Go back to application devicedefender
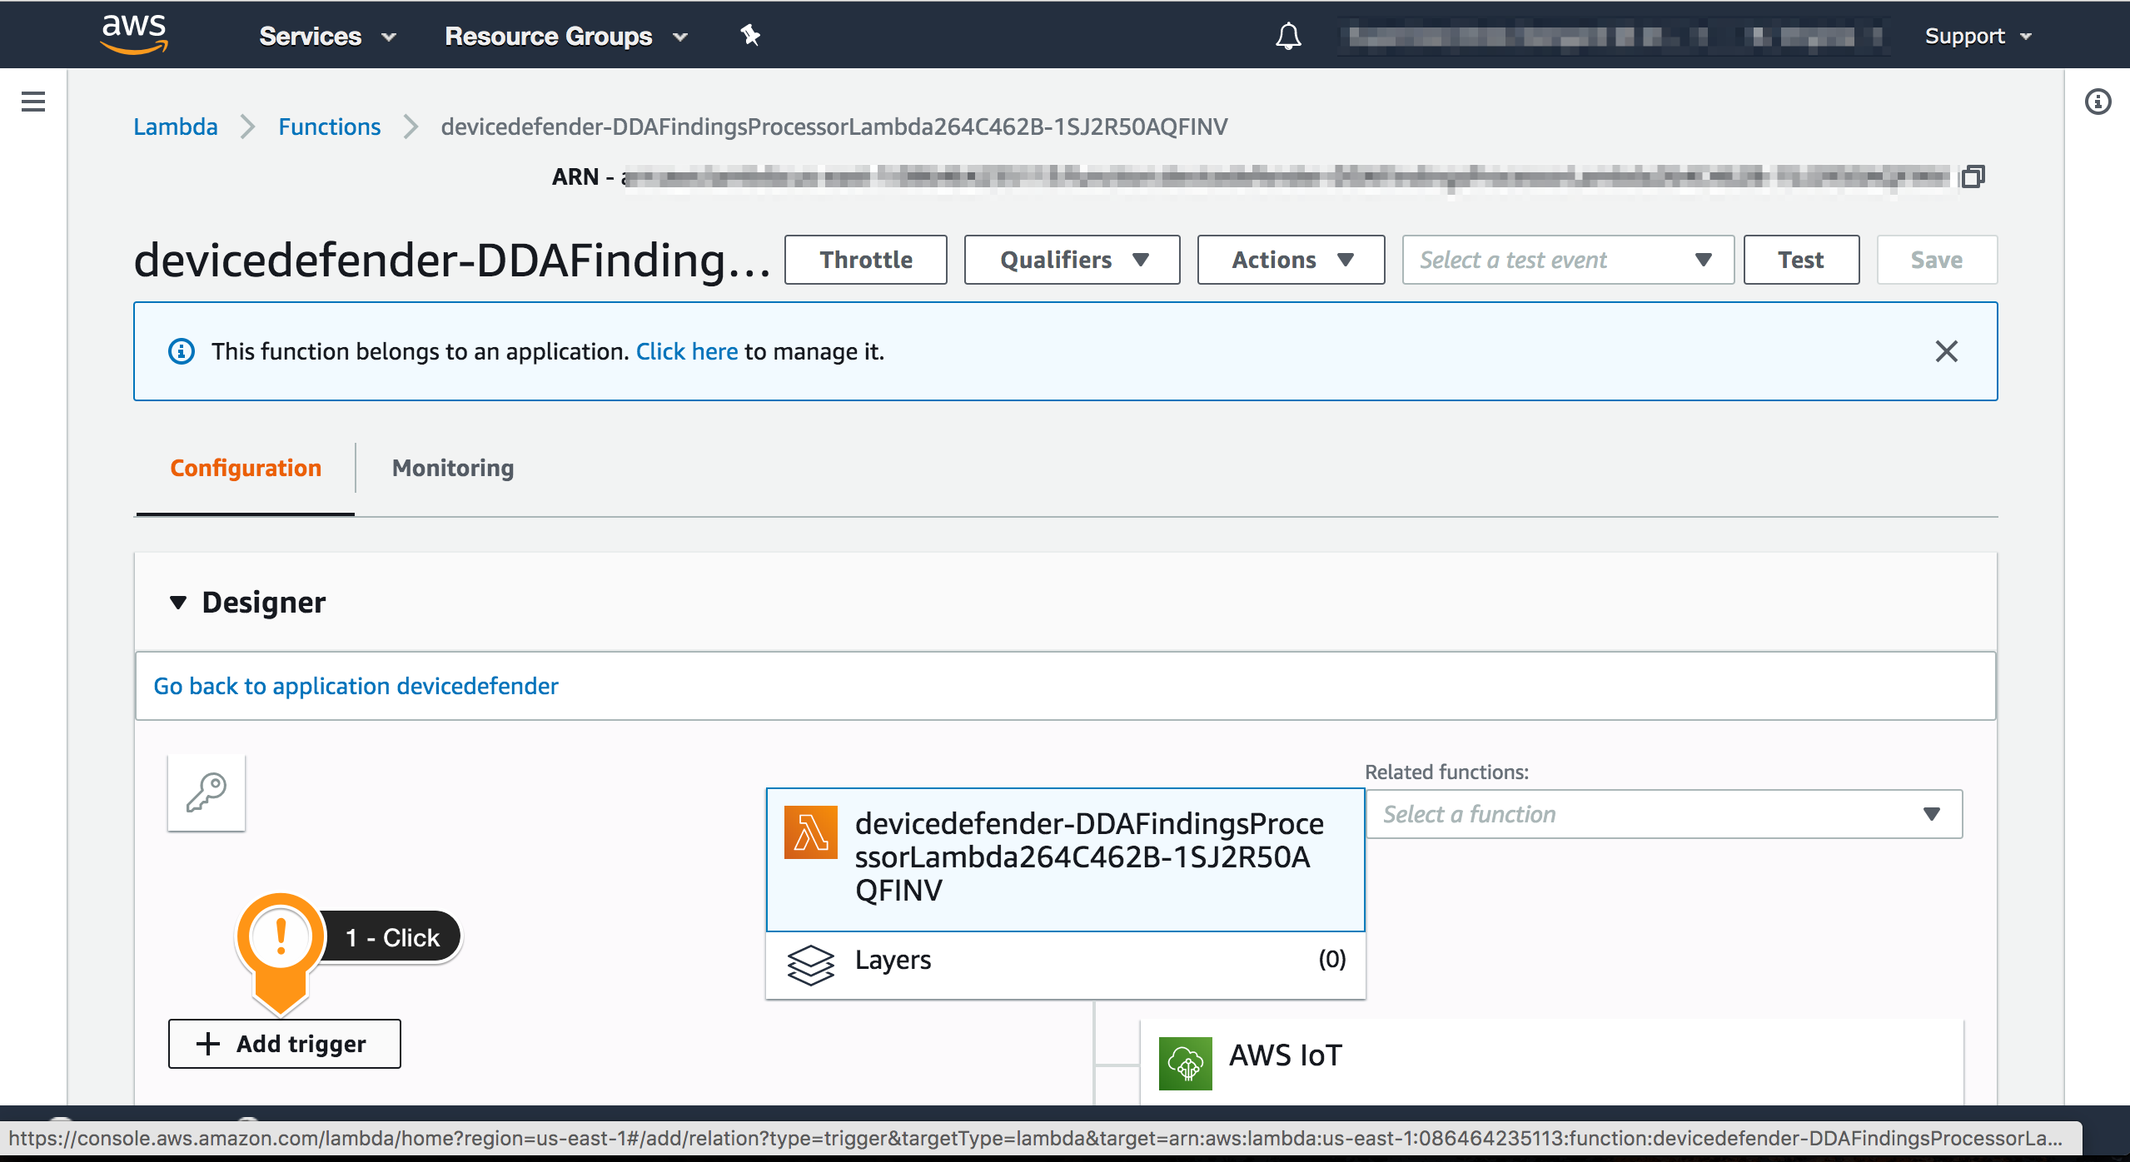 click(x=356, y=686)
